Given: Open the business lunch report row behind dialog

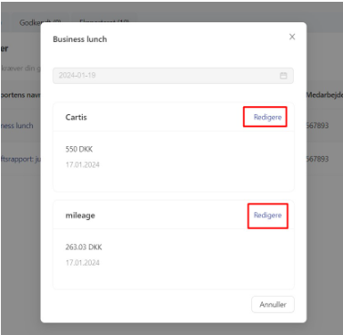Looking at the screenshot, I should [x=17, y=126].
